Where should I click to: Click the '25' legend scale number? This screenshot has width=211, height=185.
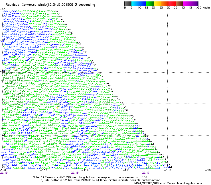pos(161,8)
